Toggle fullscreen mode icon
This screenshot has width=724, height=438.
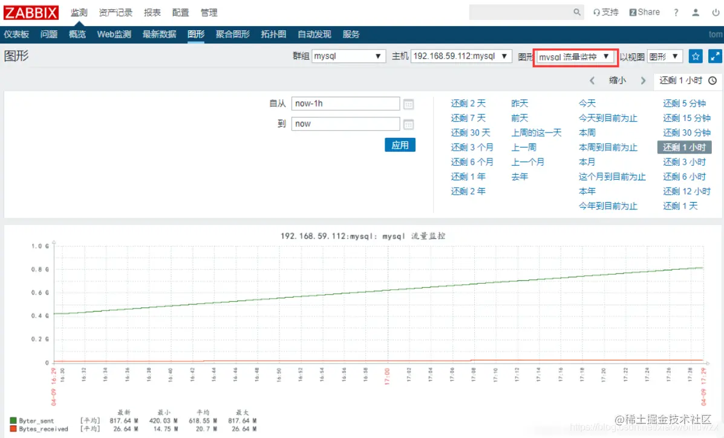click(715, 56)
